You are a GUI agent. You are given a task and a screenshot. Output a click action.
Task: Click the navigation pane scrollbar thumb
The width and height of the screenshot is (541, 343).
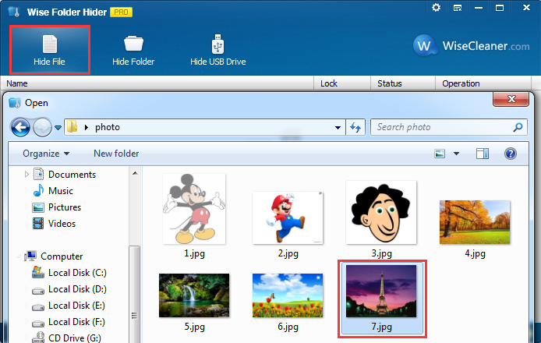135,295
